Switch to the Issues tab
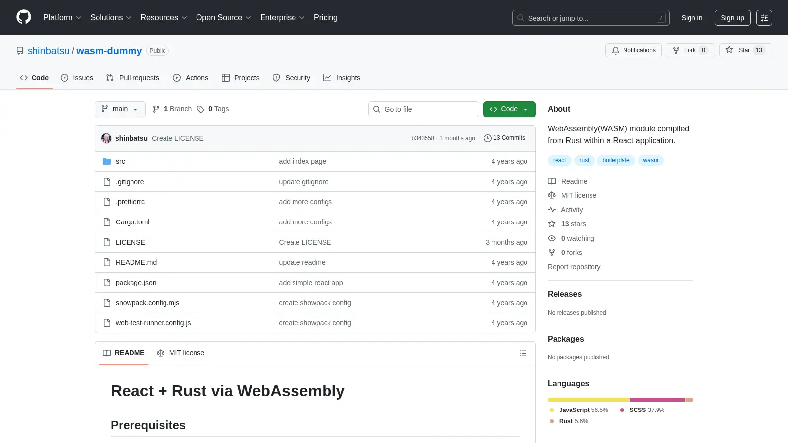The width and height of the screenshot is (788, 443). [x=77, y=78]
